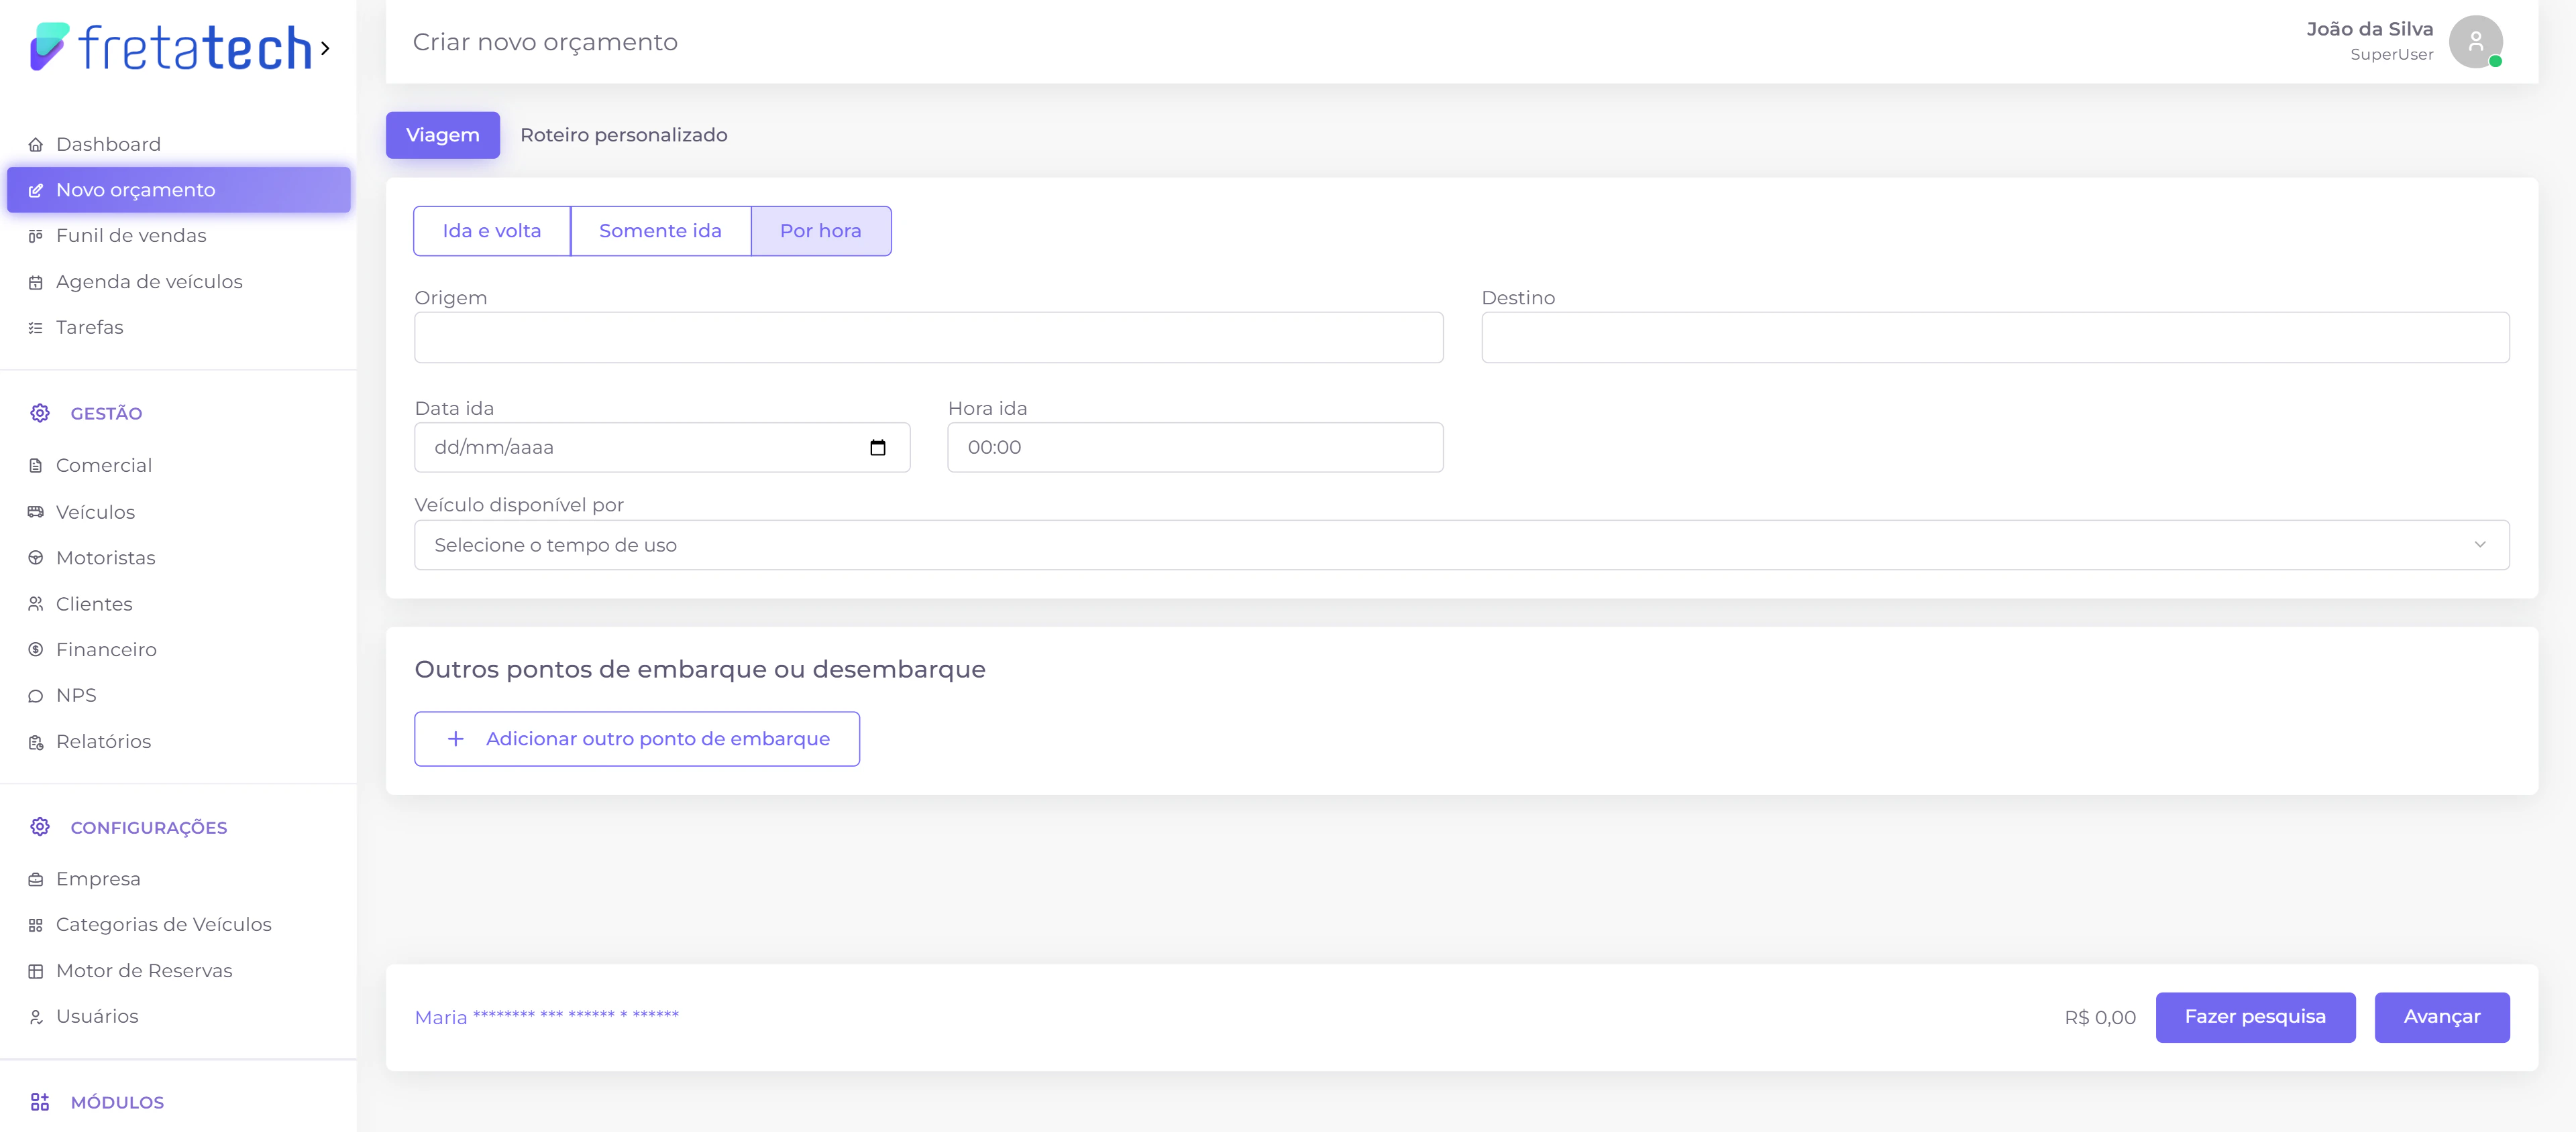This screenshot has width=2576, height=1132.
Task: Select the Por hora option
Action: [x=820, y=231]
